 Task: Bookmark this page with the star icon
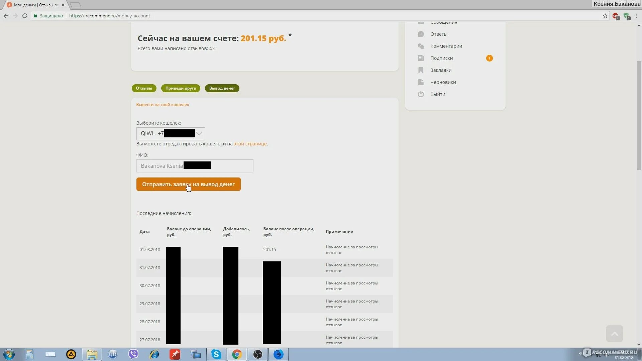605,16
